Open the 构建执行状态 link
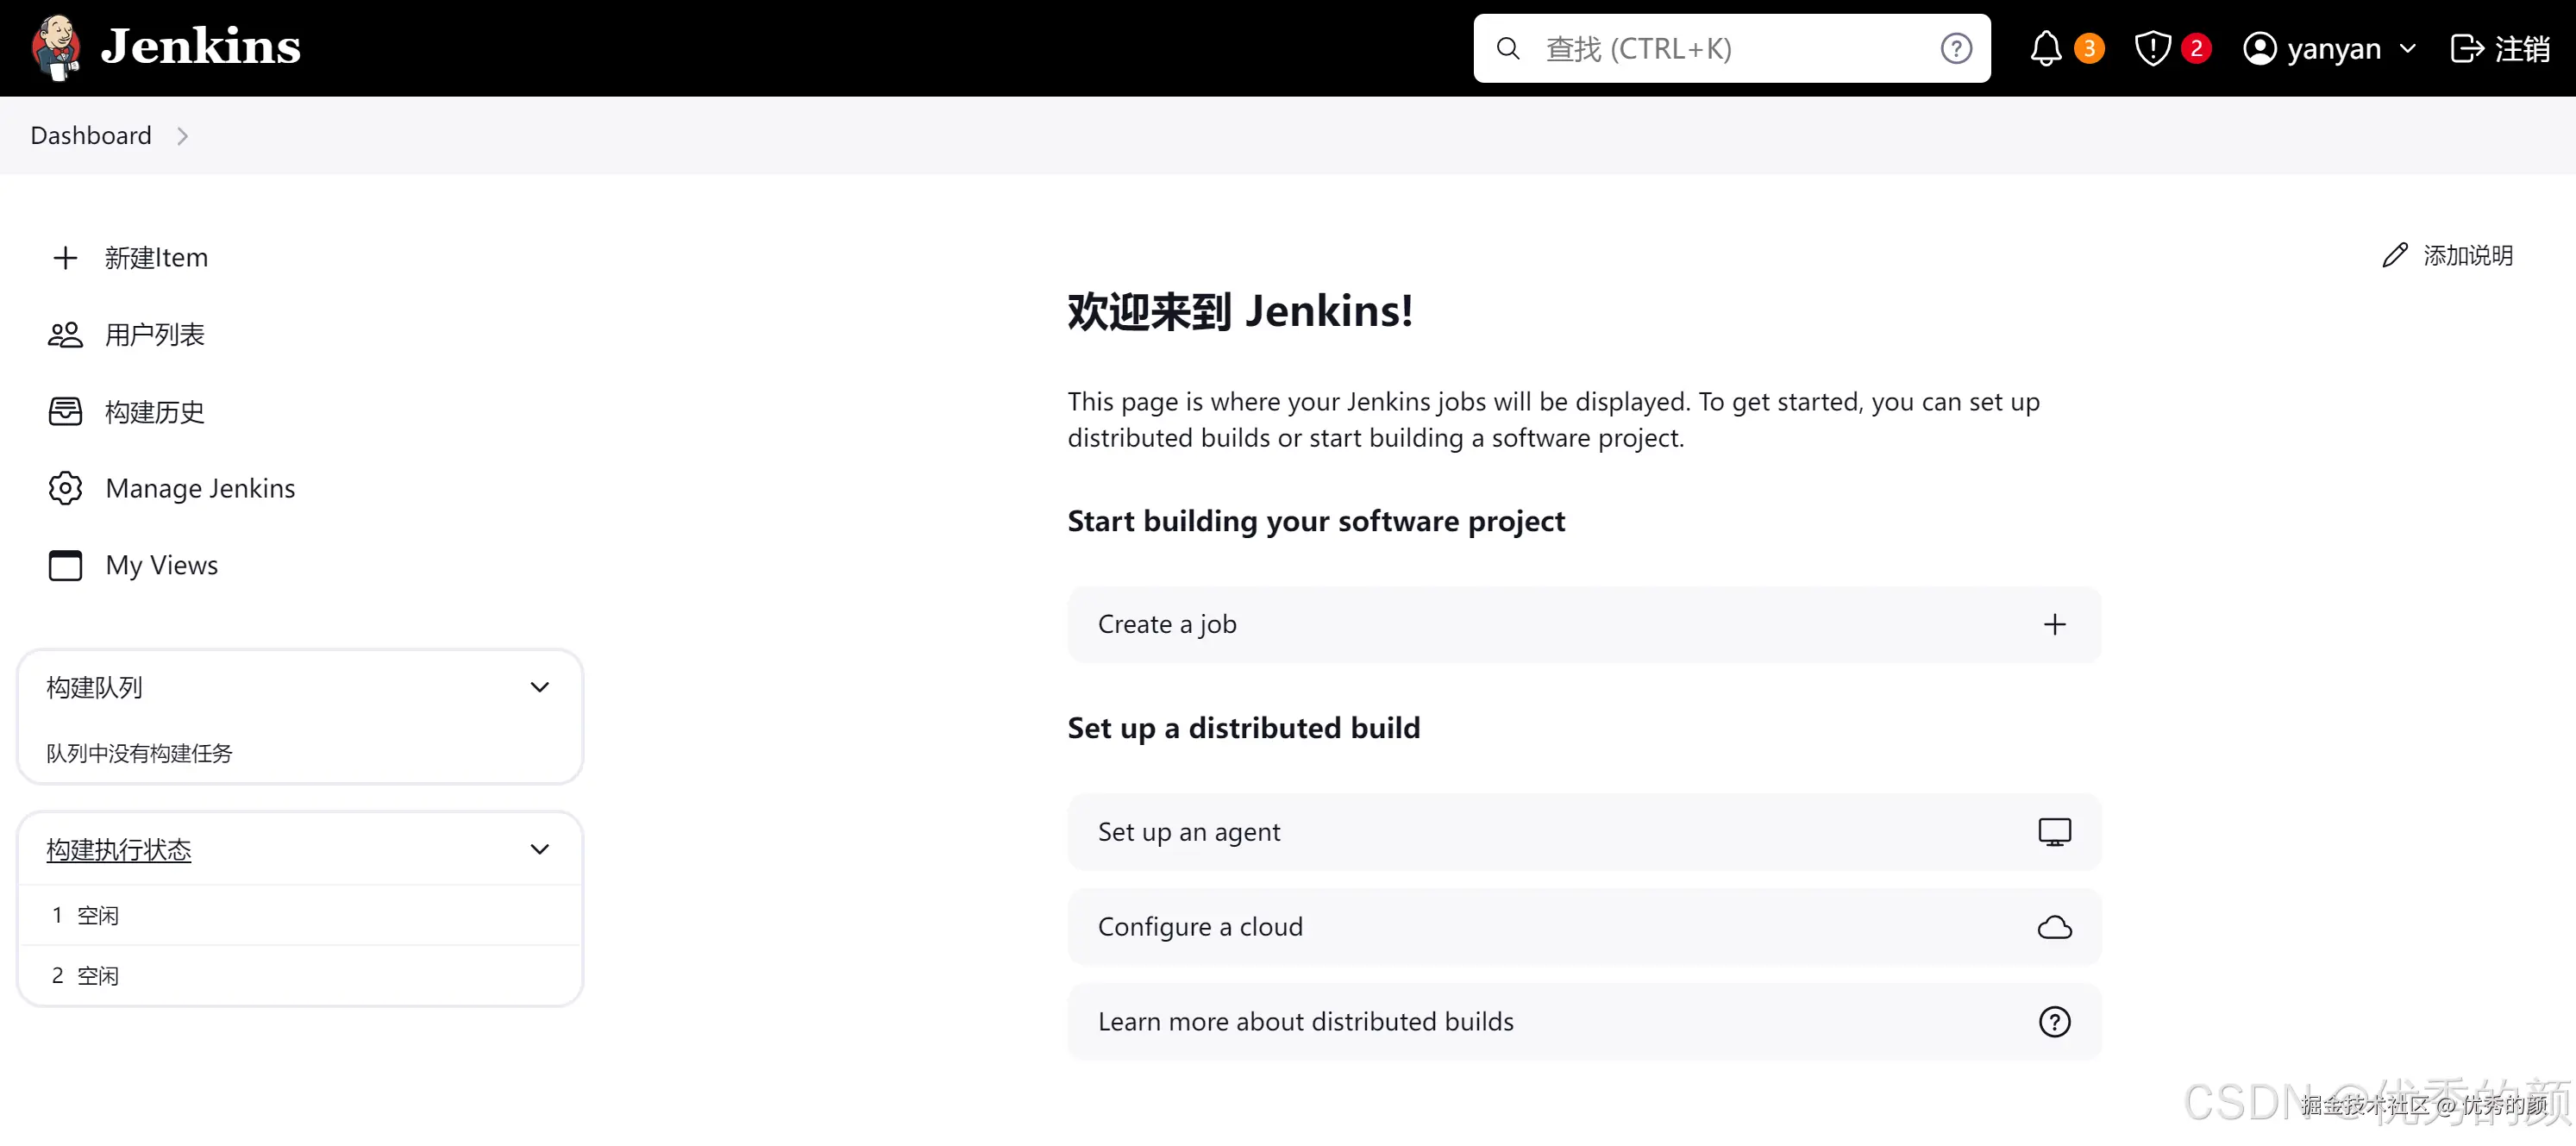2576x1146 pixels. [x=119, y=849]
